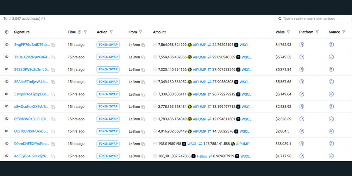Toggle the eye icon for 29B3DfW8oZc2mqD row
Image resolution: width=352 pixels, height=176 pixels.
7,69
